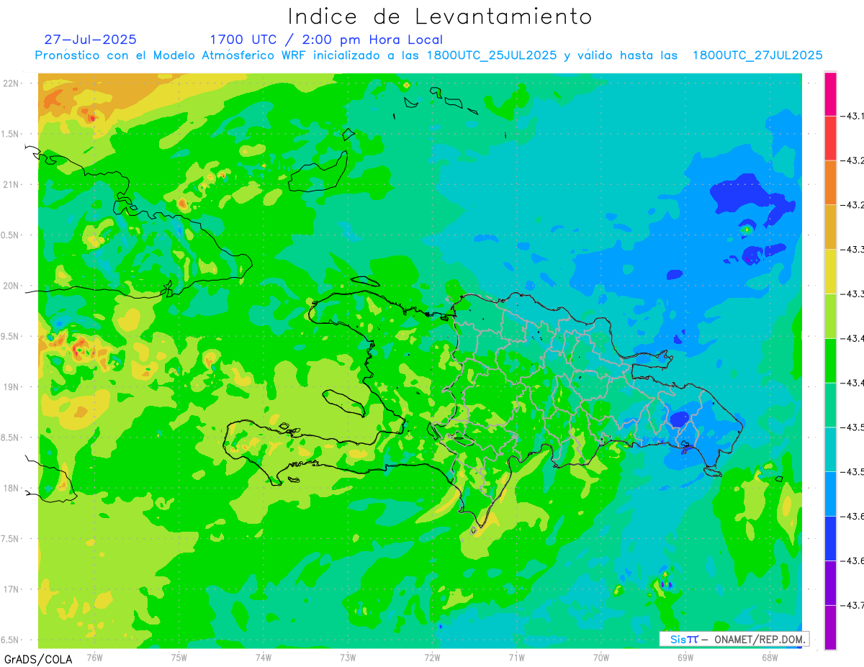This screenshot has height=667, width=864.
Task: Click the teal-green legend segment
Action: [x=830, y=405]
